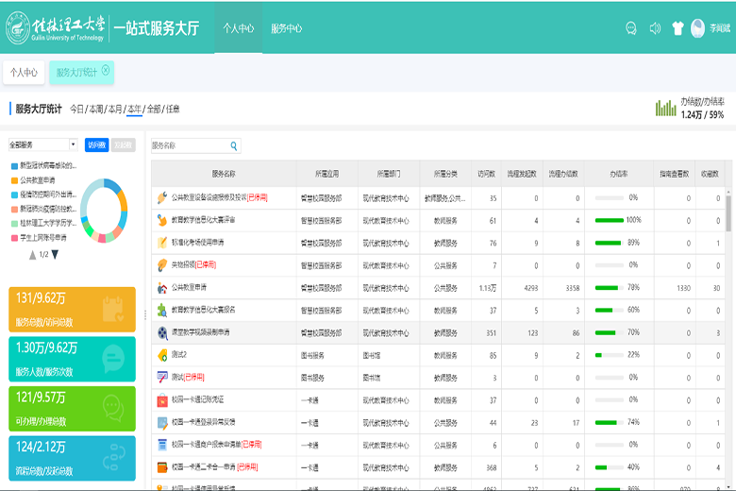Click the magnifier search icon beside 服务名称

(234, 146)
